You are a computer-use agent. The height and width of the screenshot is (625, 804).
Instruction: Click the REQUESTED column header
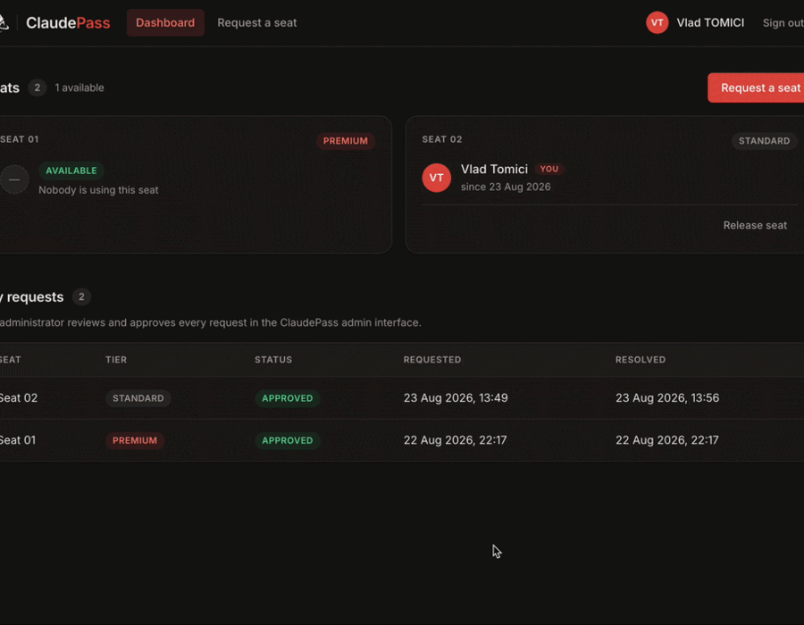(432, 360)
